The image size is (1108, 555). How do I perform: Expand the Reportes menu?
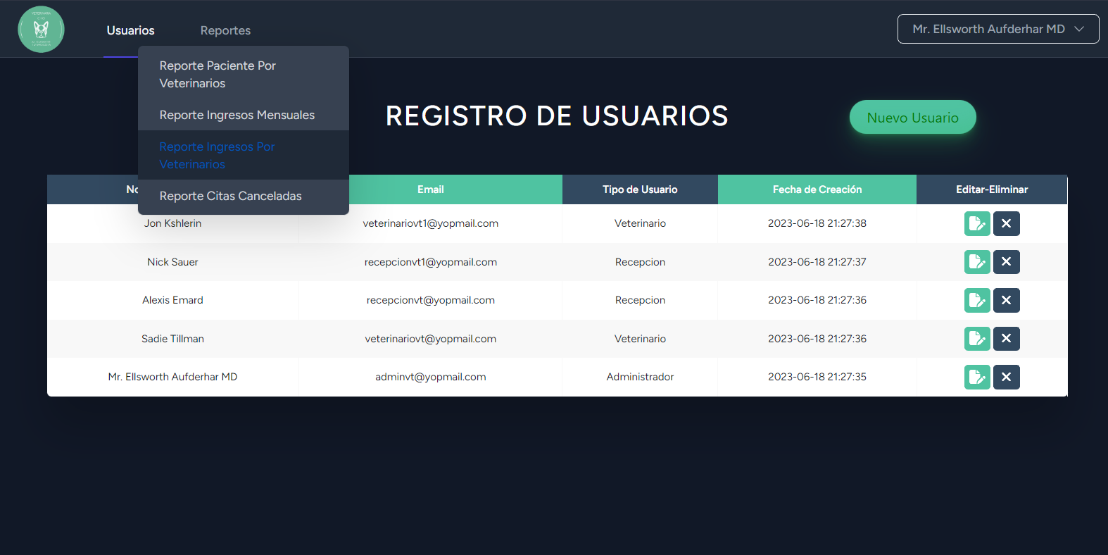pos(225,30)
